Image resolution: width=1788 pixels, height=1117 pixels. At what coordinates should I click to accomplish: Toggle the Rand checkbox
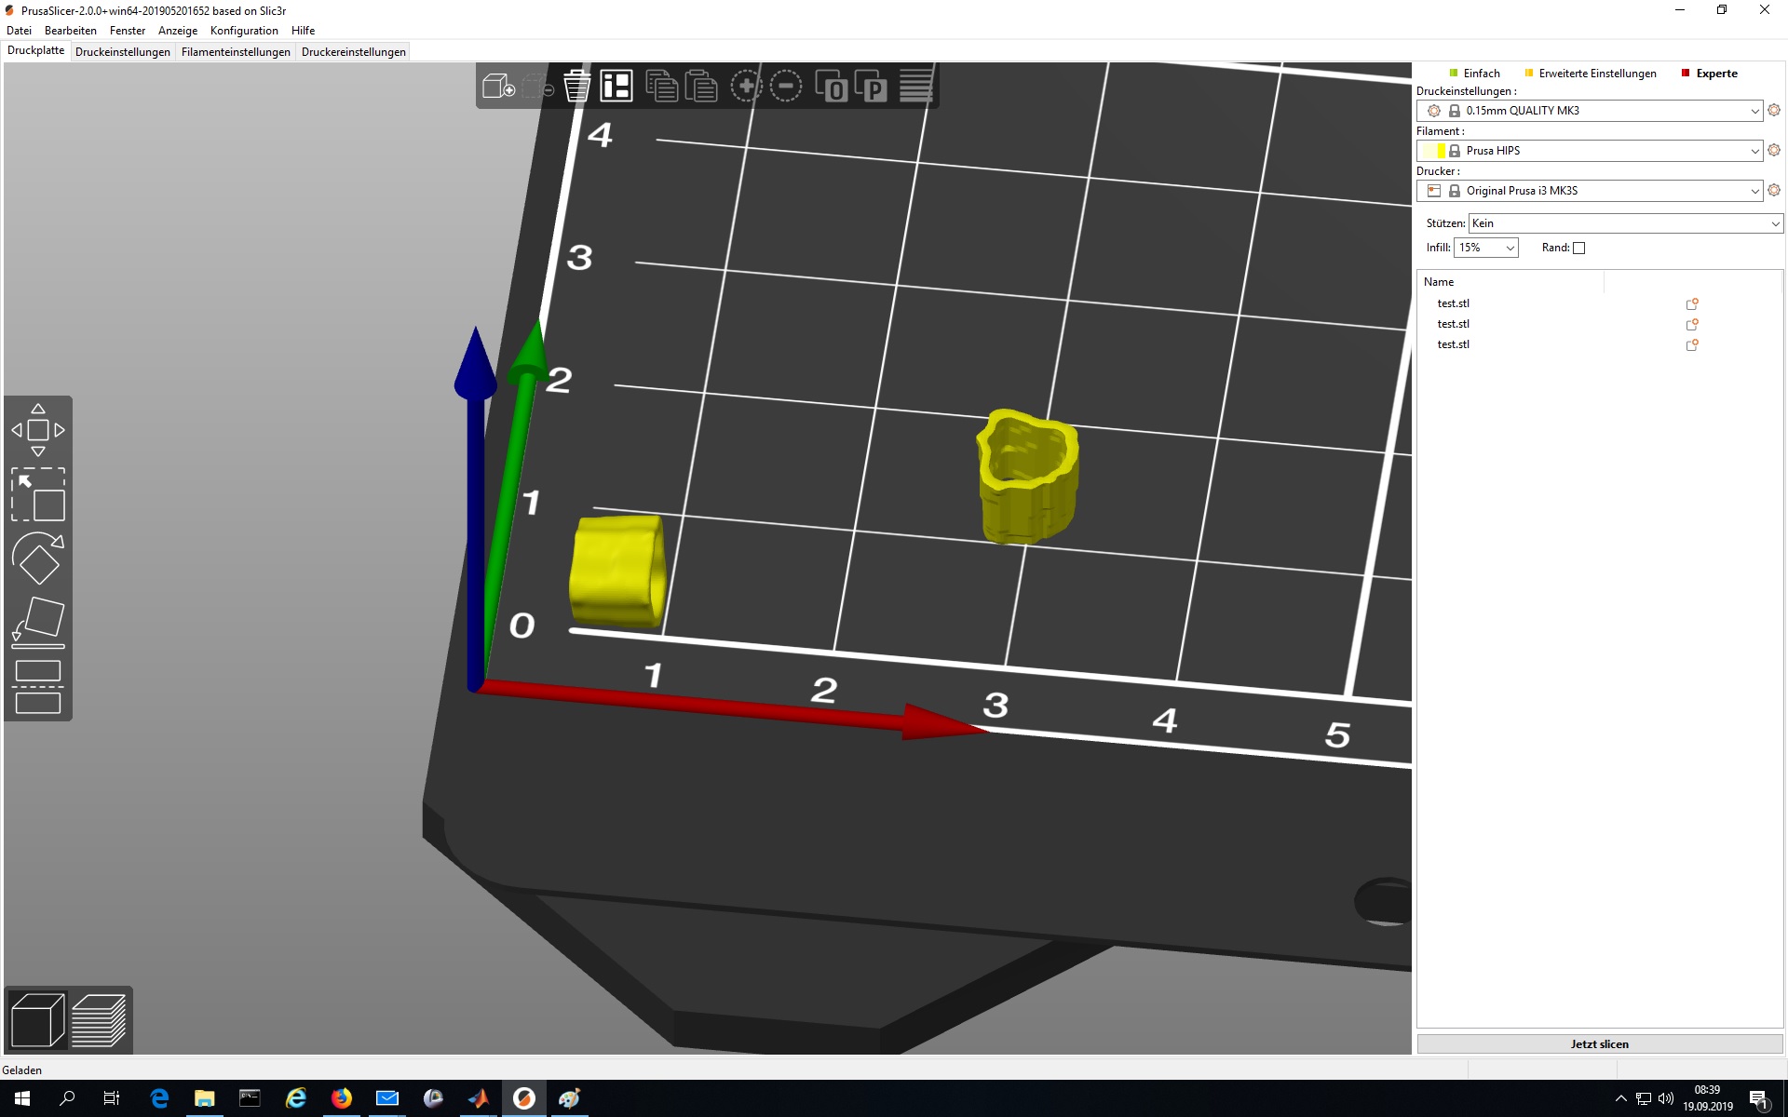(x=1578, y=248)
